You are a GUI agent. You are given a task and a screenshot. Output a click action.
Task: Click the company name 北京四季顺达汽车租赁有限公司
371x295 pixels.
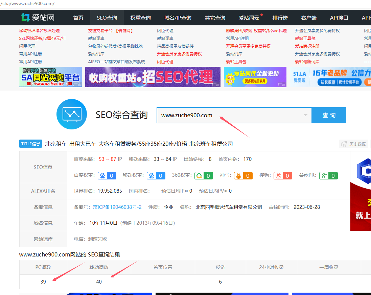(x=229, y=207)
